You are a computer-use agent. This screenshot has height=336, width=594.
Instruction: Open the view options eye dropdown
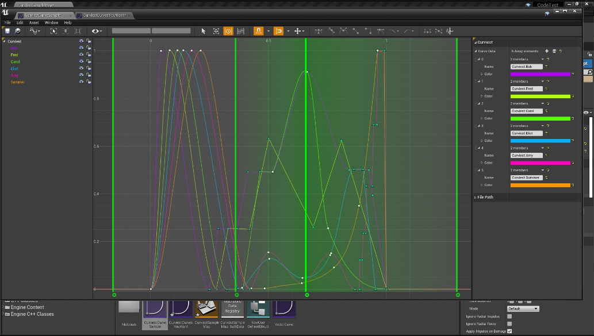click(x=97, y=31)
